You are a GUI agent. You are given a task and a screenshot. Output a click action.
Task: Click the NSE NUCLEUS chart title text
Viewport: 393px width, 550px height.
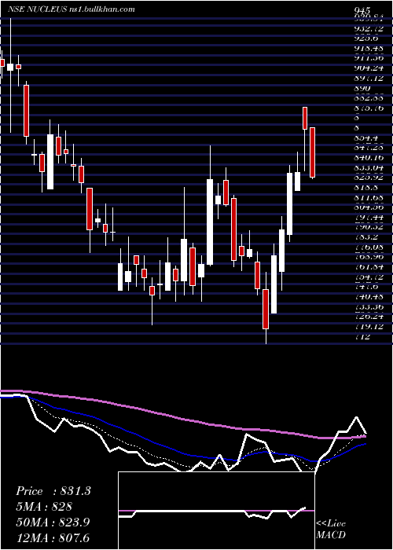pyautogui.click(x=72, y=9)
